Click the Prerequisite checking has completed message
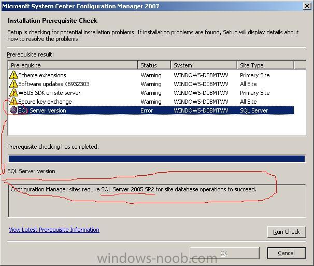 53,147
